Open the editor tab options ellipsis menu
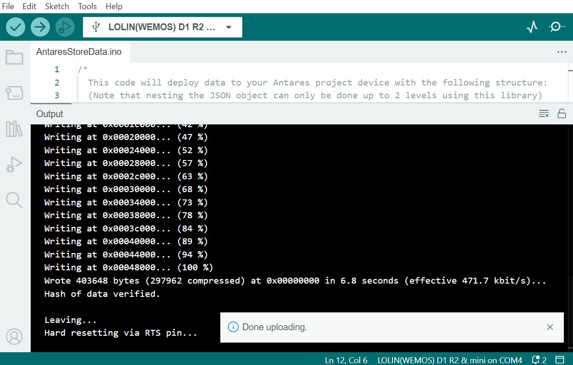The width and height of the screenshot is (573, 365). [562, 52]
